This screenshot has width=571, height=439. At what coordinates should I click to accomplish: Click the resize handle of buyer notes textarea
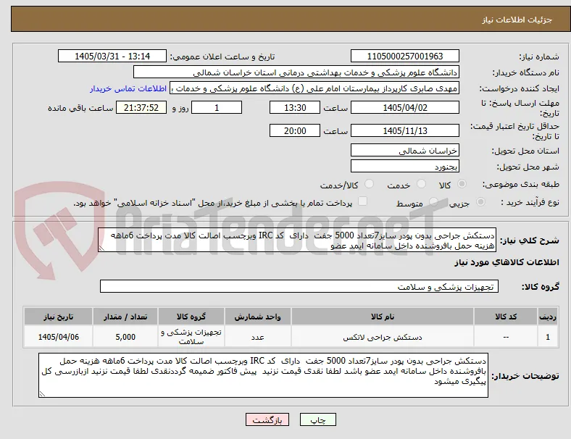click(42, 393)
